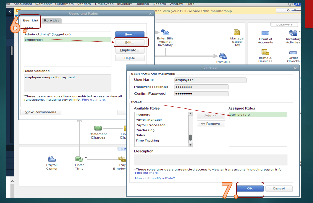Screen dimensions: 313x203
Task: Select Payroll Processor in Available Roles
Action: tap(161, 125)
